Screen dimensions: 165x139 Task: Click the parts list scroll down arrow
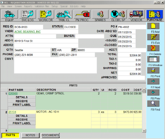pos(144,131)
